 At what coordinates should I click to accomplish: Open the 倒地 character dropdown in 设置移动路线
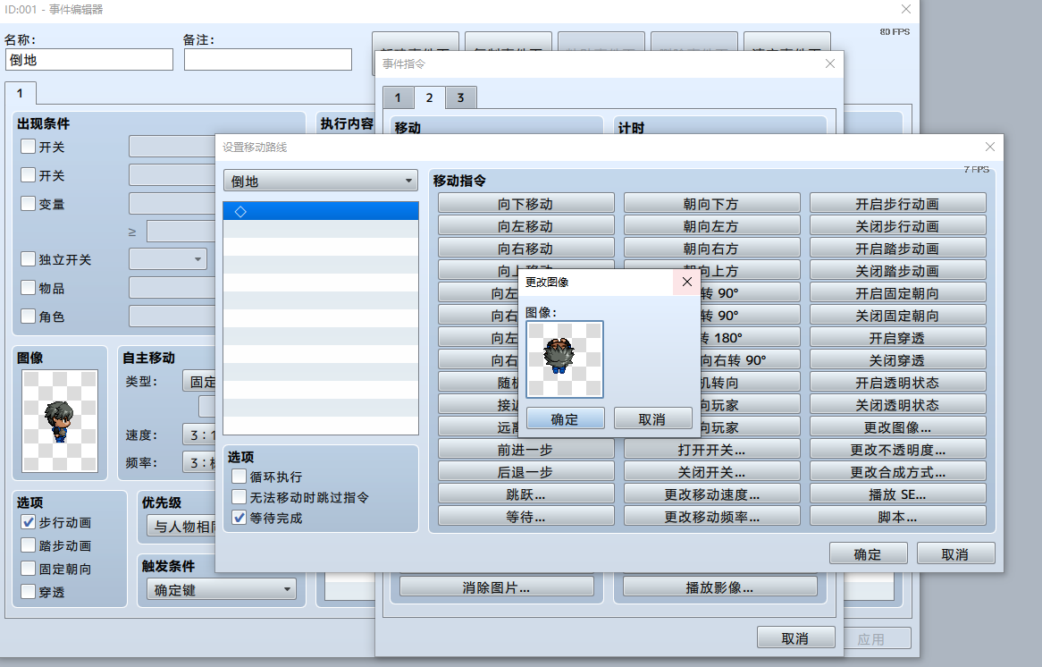coord(321,181)
